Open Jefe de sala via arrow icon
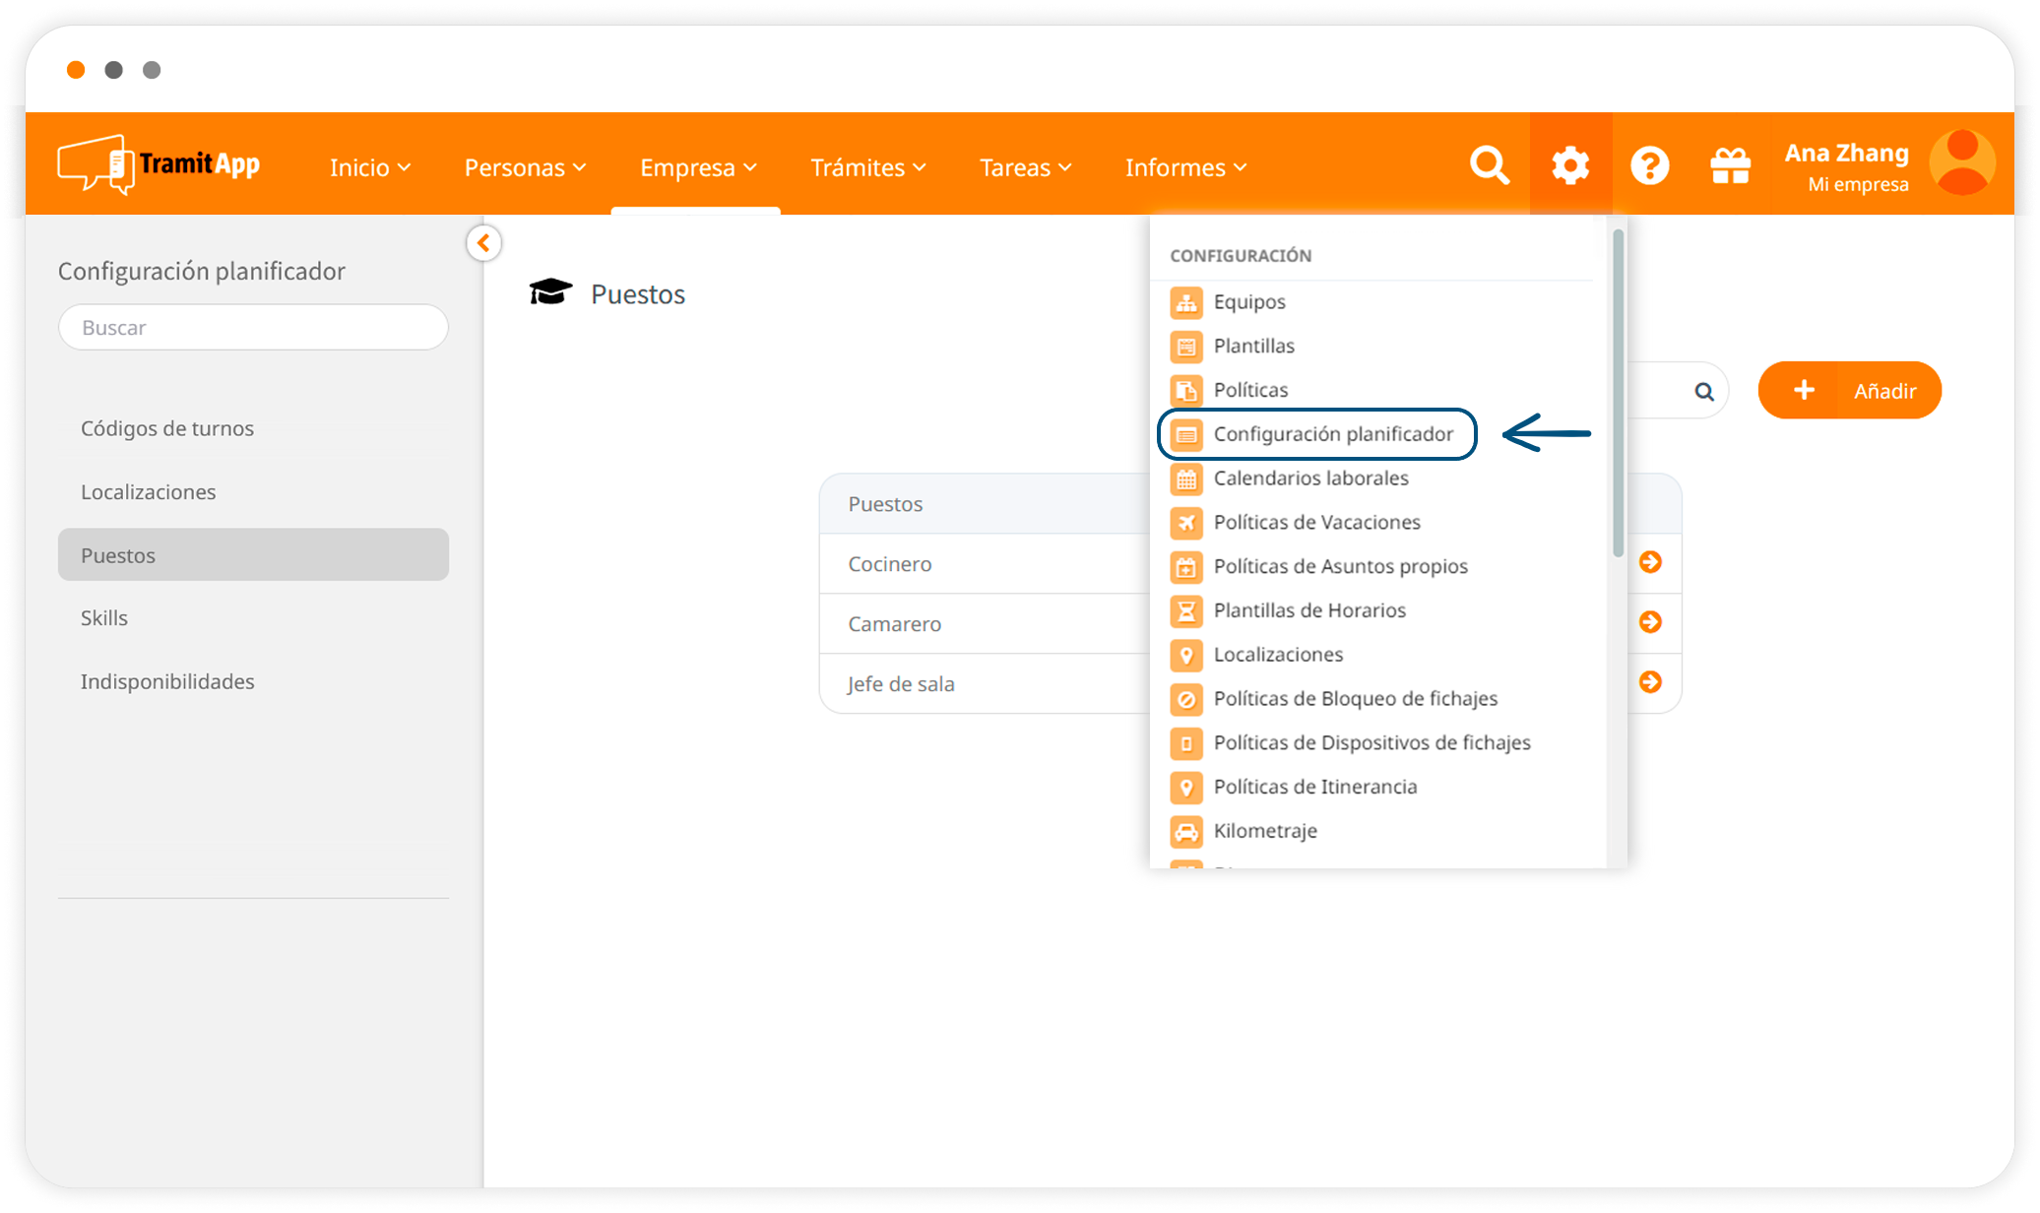This screenshot has height=1213, width=2040. [x=1651, y=681]
